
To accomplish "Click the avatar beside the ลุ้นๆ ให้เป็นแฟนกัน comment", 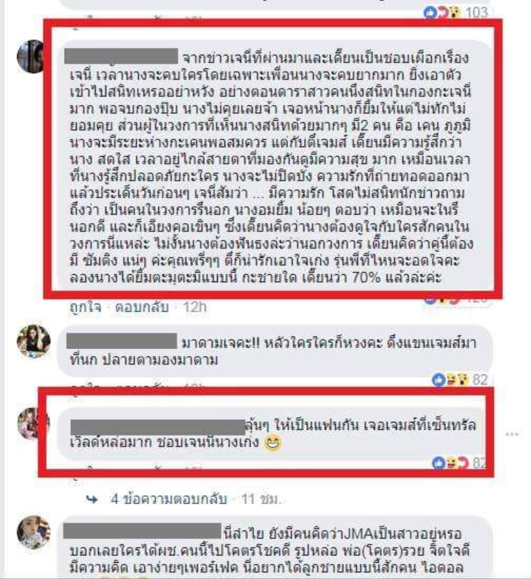I will pos(33,423).
